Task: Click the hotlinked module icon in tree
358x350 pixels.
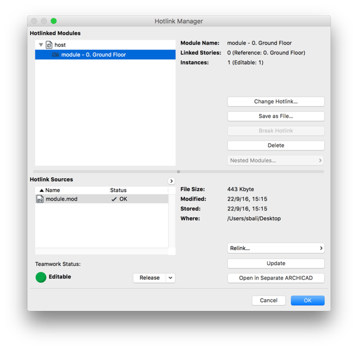Action: tap(56, 55)
